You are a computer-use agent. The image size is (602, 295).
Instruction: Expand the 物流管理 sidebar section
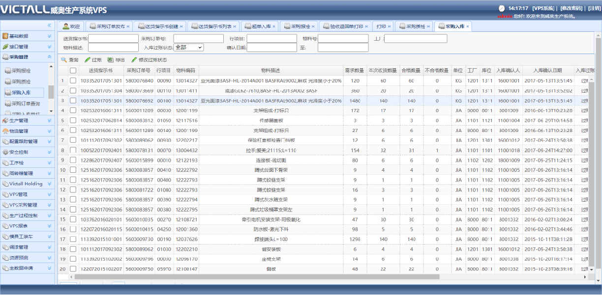tap(49, 132)
